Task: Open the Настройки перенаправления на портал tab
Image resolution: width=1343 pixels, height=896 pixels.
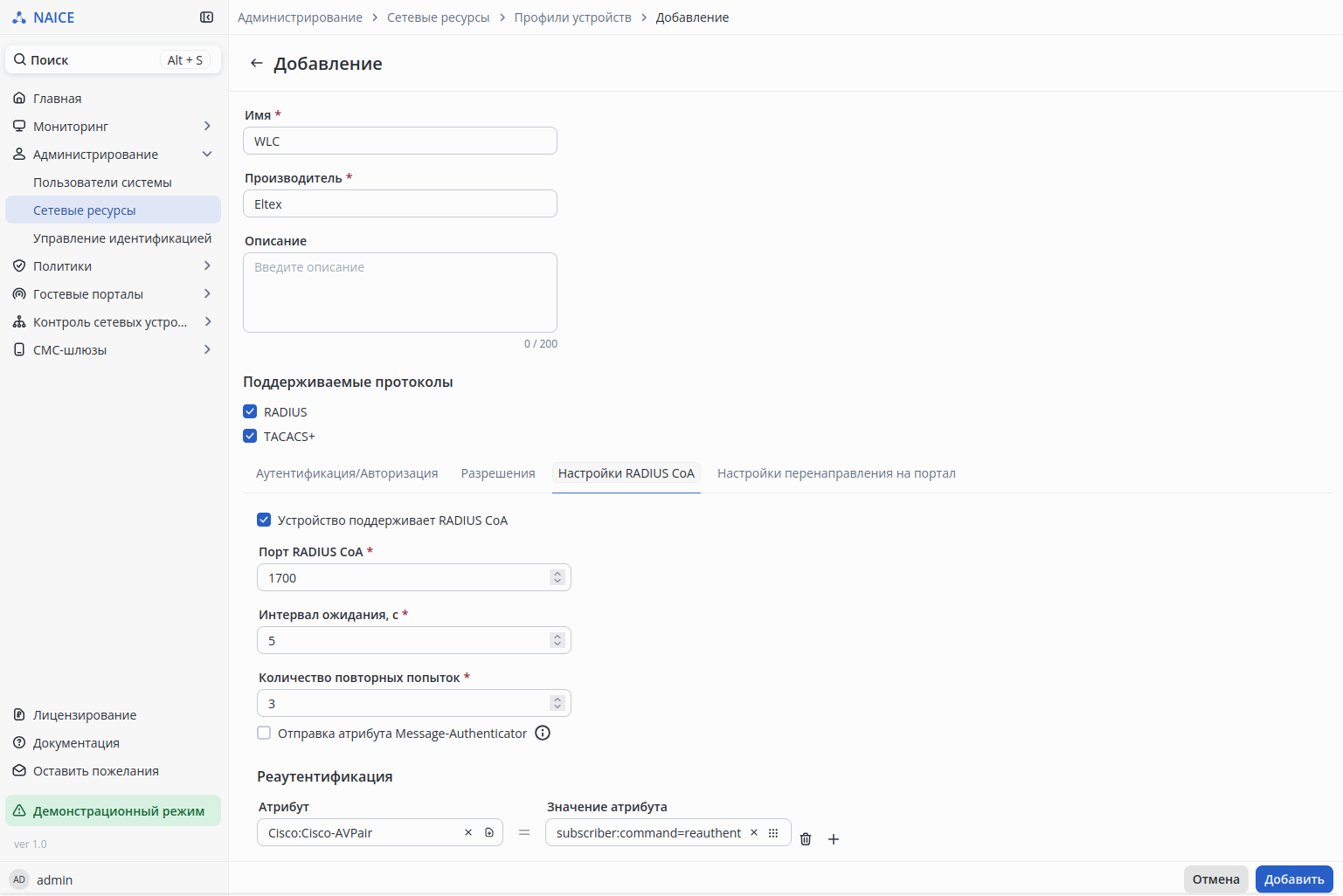Action: point(836,473)
